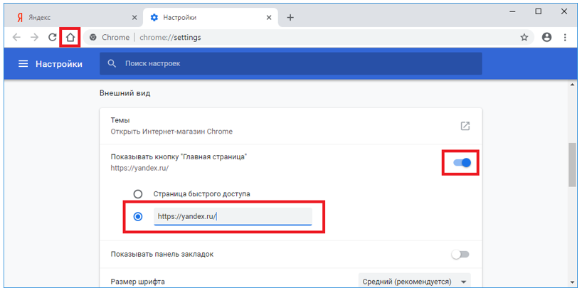The image size is (582, 293).
Task: Click the Поиск настроек search field
Action: coord(290,63)
